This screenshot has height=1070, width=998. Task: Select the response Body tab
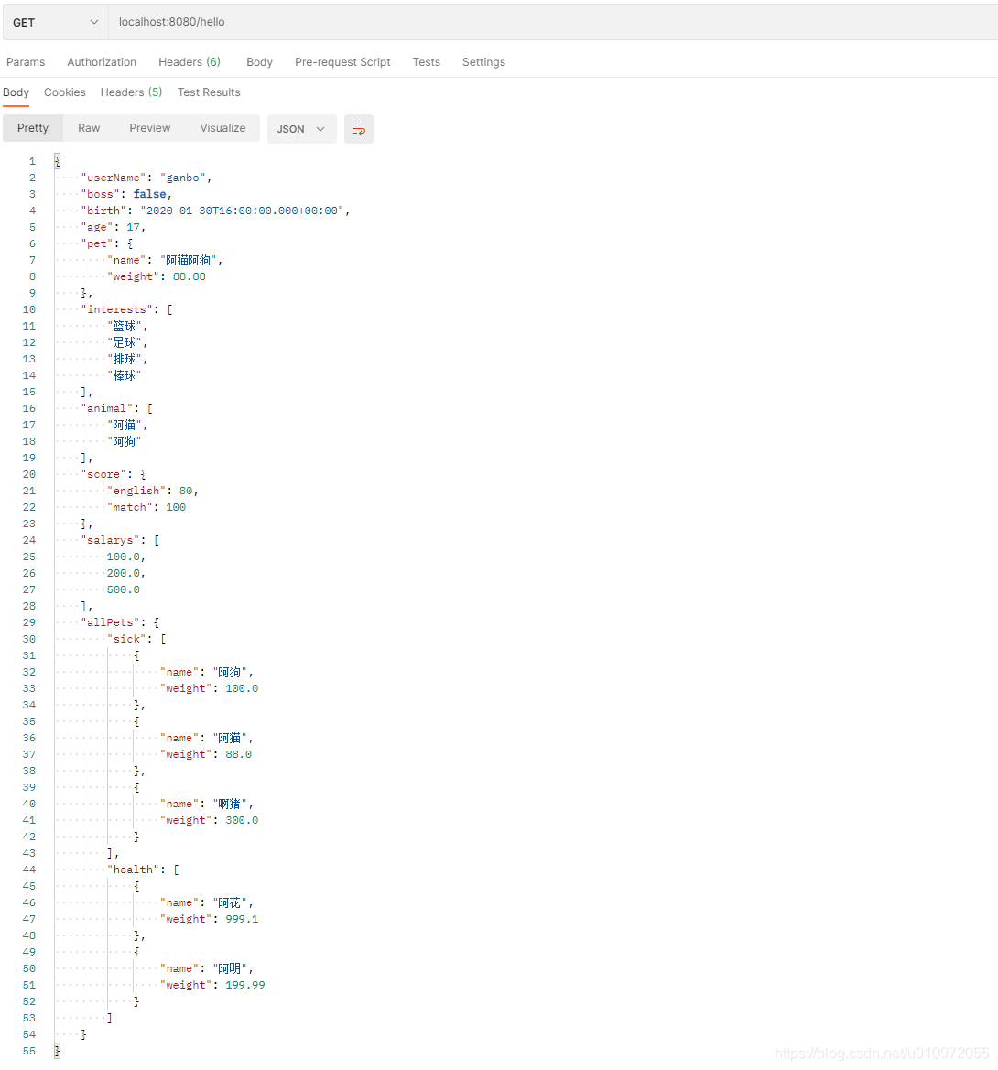(16, 92)
